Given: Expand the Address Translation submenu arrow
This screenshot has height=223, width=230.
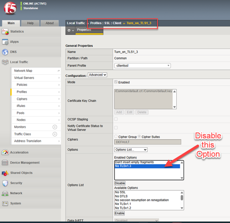Looking at the screenshot, I should [x=59, y=141].
